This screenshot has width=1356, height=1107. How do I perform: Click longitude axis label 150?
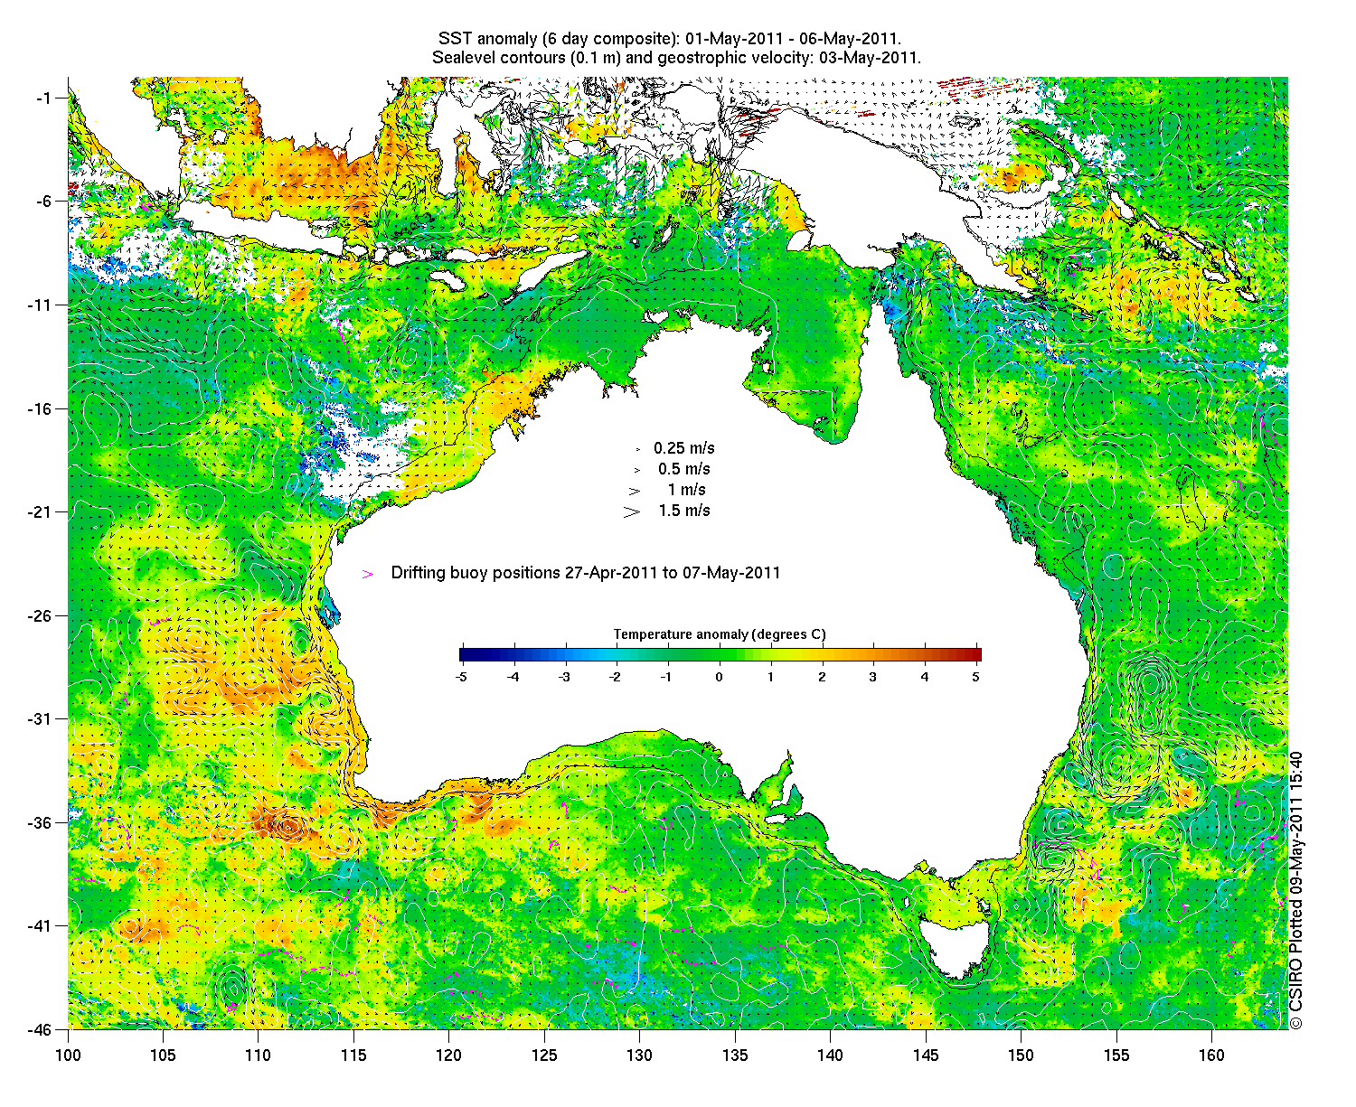(1021, 1055)
